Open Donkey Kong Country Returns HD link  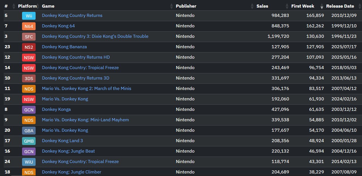pyautogui.click(x=76, y=57)
